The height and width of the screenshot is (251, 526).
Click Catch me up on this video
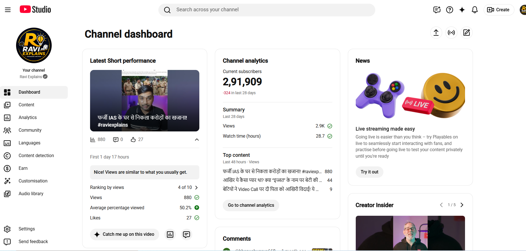click(125, 234)
